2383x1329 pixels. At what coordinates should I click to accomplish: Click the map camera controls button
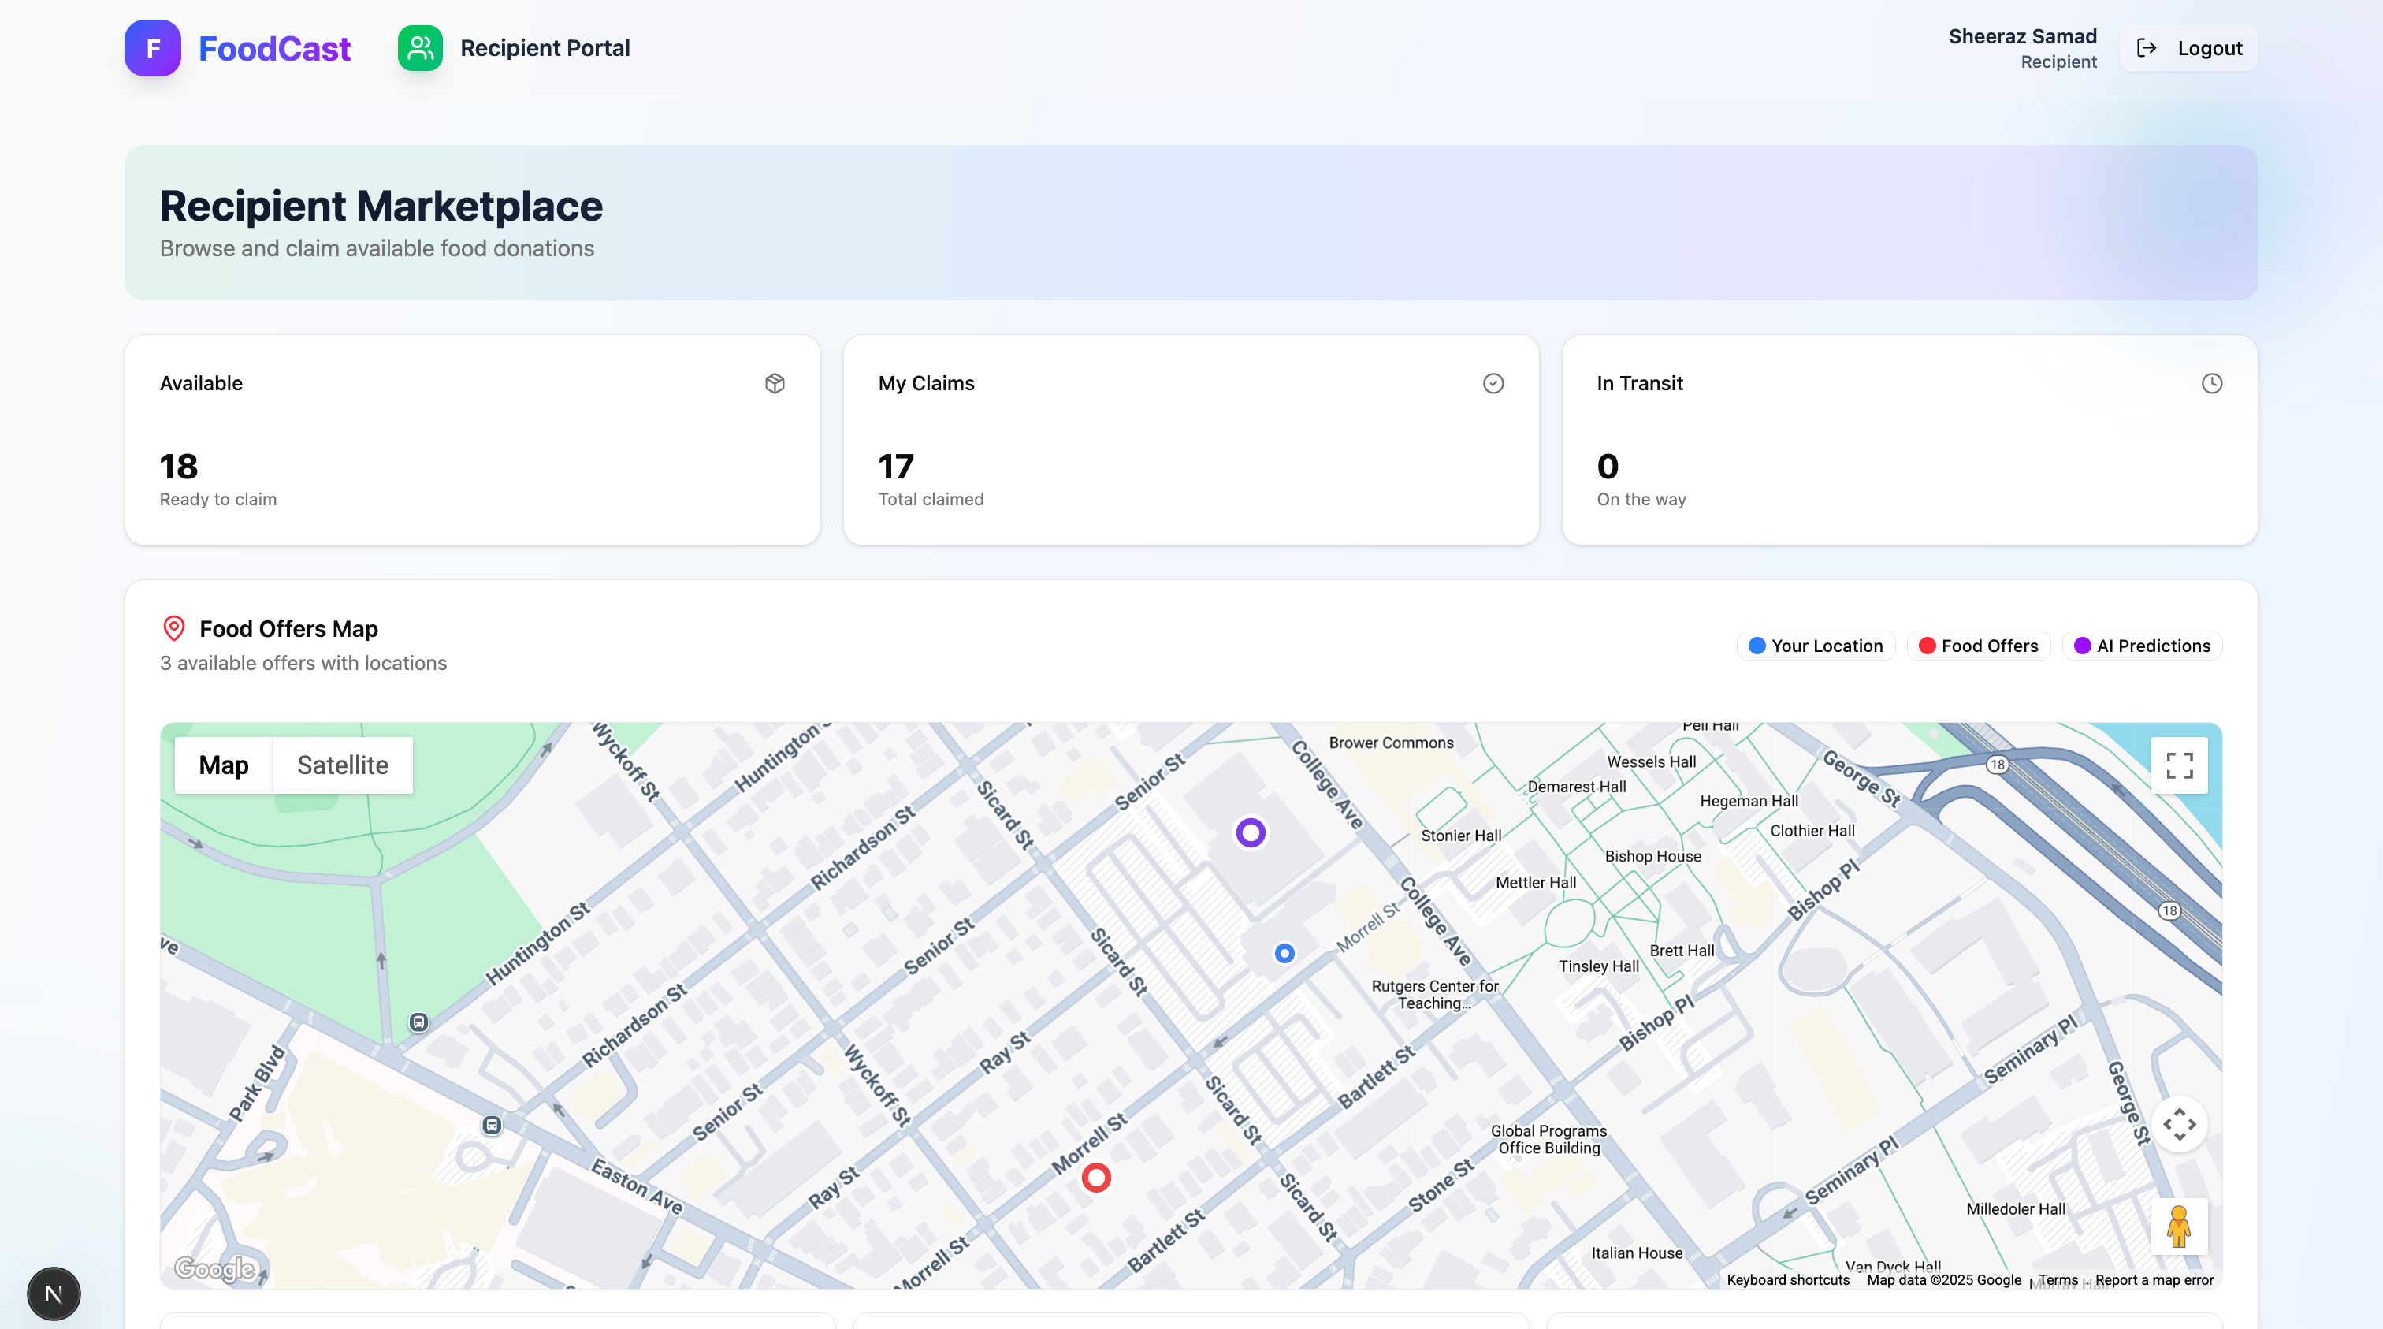click(x=2179, y=1125)
